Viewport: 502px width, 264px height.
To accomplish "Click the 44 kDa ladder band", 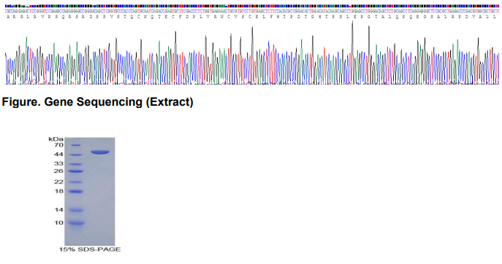I will [76, 155].
